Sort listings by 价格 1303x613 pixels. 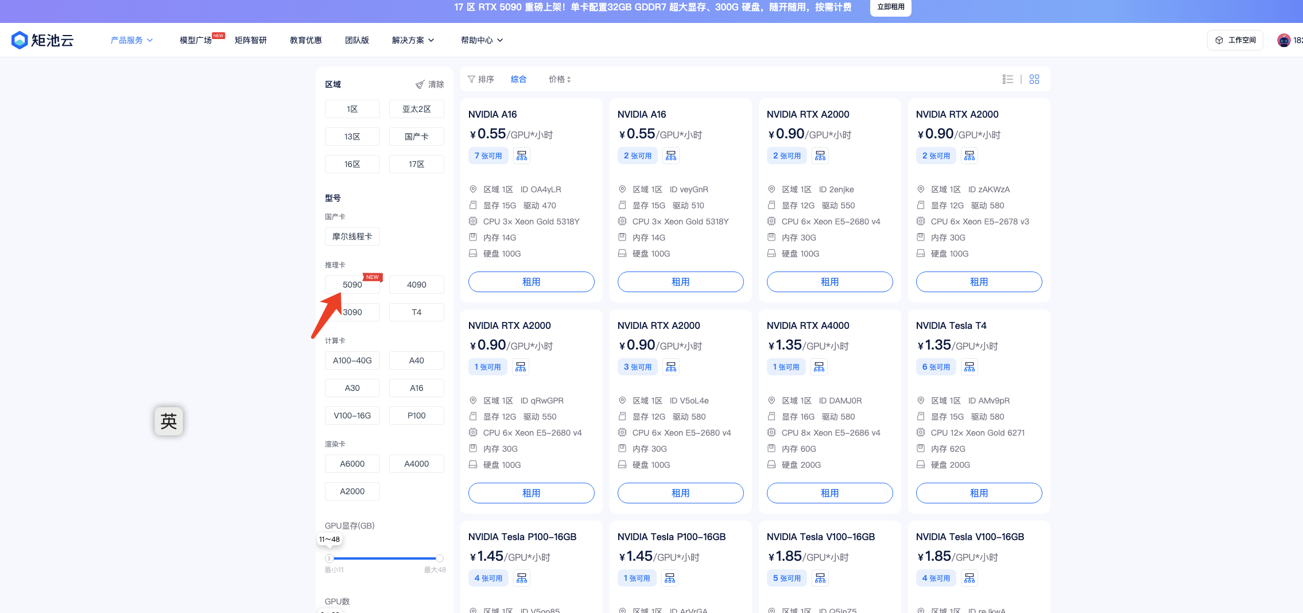click(560, 79)
